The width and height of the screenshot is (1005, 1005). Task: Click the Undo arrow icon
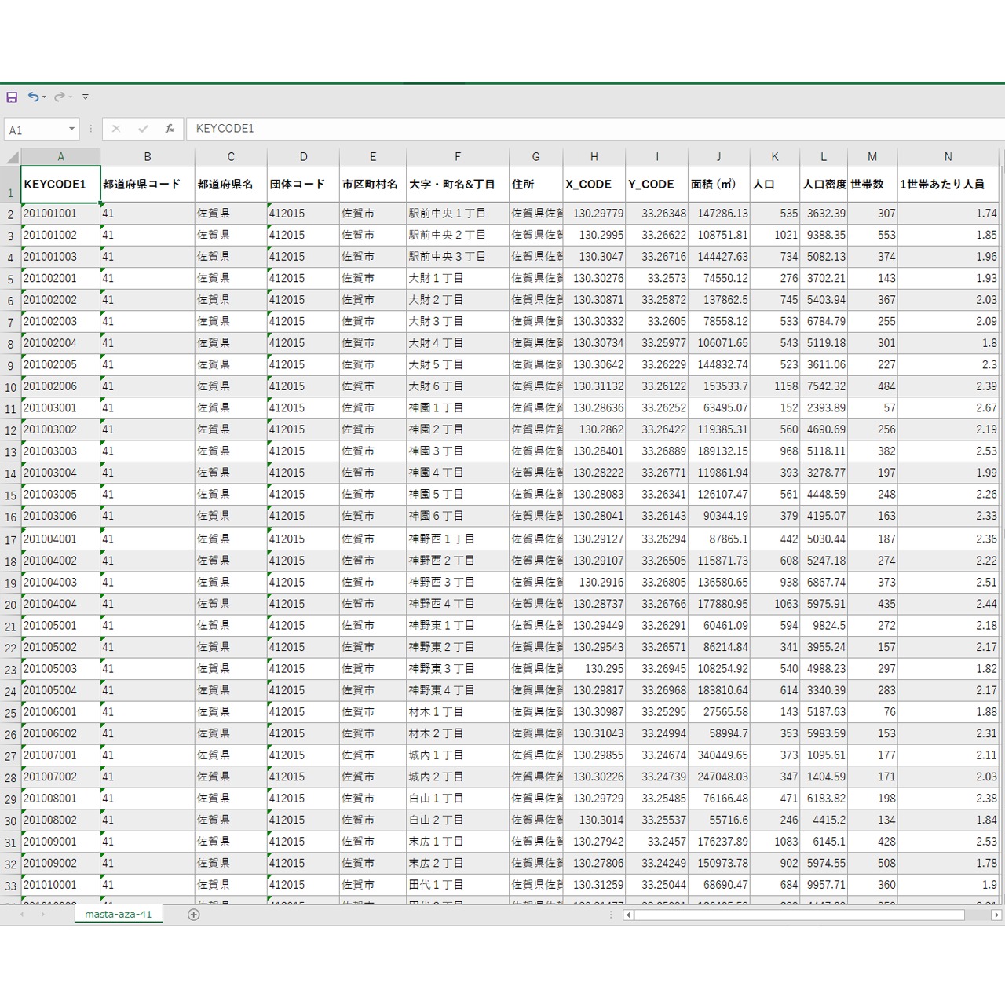(x=33, y=97)
